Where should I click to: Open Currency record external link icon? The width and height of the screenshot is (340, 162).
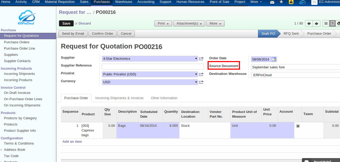[201, 82]
